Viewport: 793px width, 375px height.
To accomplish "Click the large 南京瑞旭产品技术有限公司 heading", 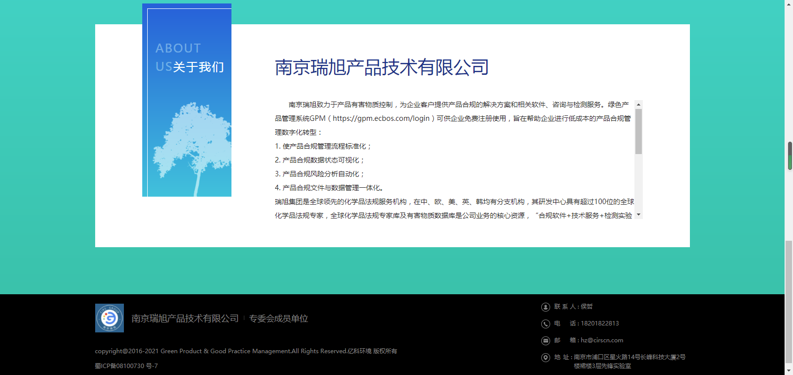I will (382, 67).
